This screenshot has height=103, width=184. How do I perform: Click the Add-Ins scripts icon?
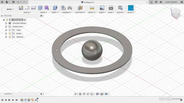pyautogui.click(x=120, y=8)
